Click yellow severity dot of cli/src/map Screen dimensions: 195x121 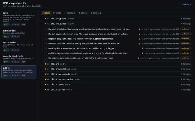(45, 84)
